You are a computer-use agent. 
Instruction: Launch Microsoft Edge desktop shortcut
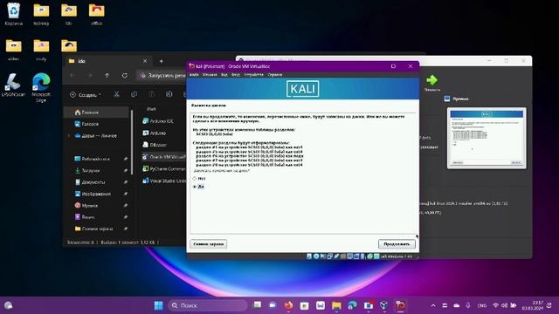point(41,87)
